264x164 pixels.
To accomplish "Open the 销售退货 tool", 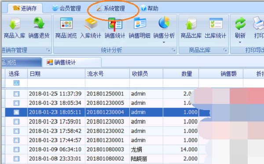I will click(39, 28).
